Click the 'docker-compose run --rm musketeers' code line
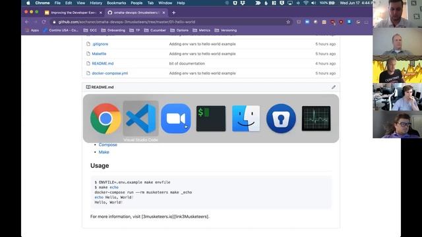 [x=143, y=192]
